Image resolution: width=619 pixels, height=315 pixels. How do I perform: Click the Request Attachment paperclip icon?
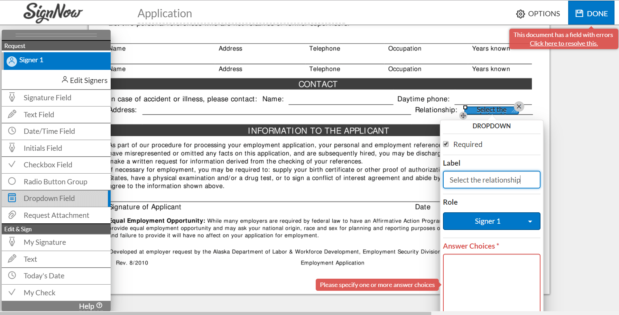point(12,215)
